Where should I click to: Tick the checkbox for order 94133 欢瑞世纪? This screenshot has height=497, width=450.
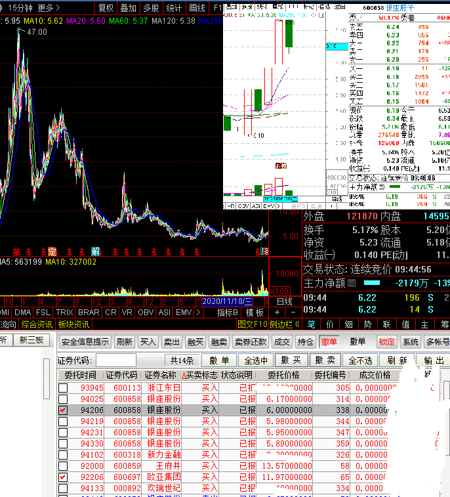pos(63,488)
